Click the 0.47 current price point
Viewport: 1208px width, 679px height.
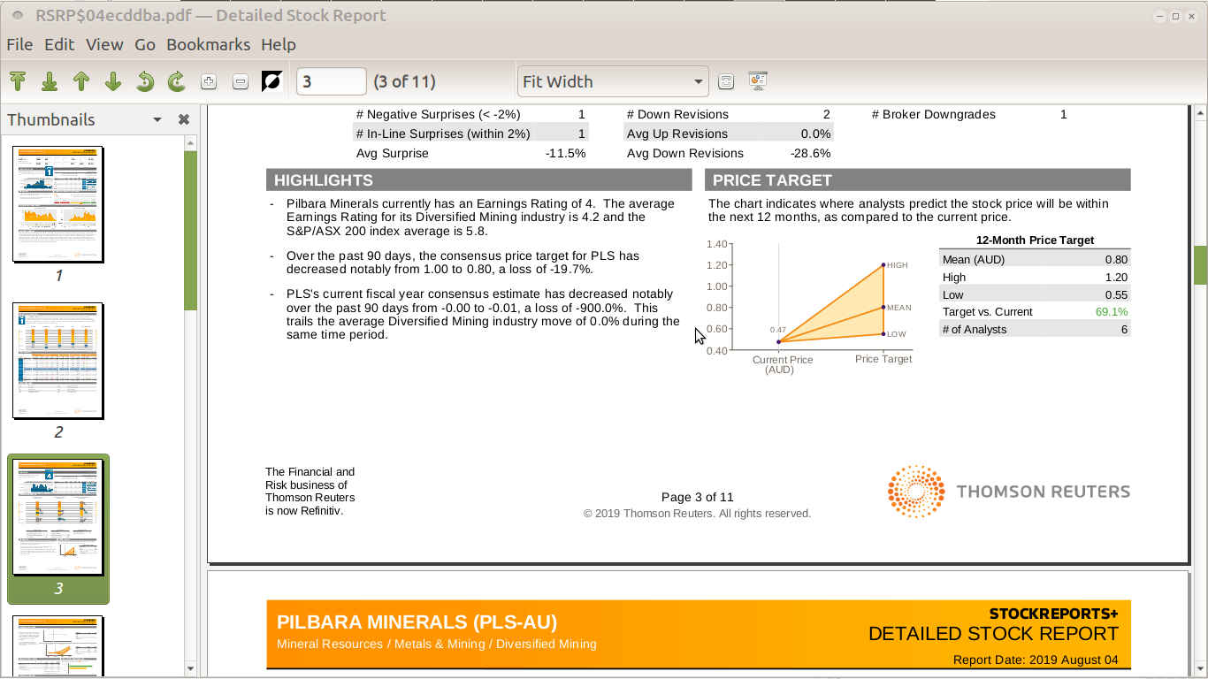coord(778,342)
